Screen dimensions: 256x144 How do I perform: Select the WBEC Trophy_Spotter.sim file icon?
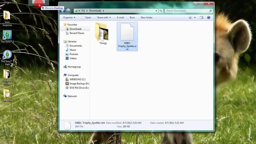tap(127, 32)
